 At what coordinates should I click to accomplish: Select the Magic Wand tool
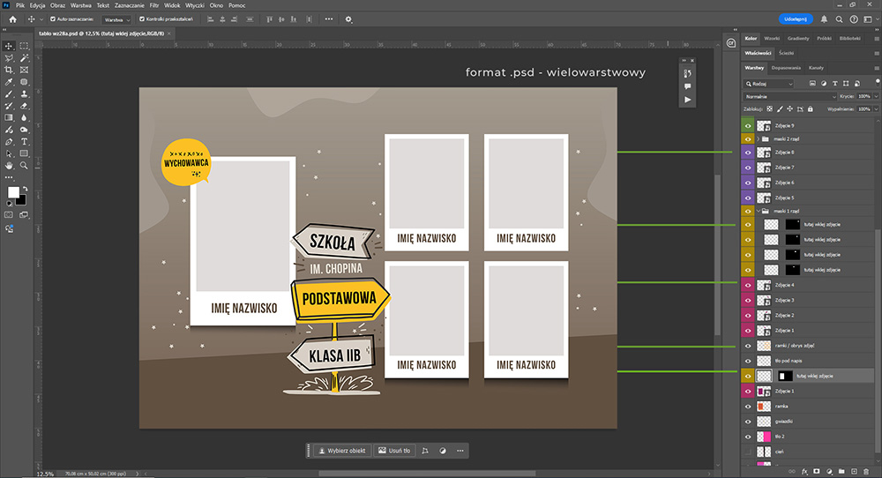[24, 58]
